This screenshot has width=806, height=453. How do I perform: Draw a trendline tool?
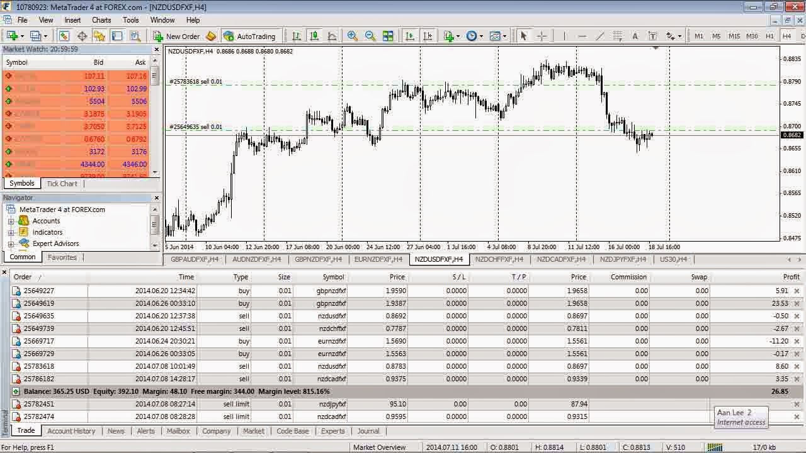coord(599,36)
